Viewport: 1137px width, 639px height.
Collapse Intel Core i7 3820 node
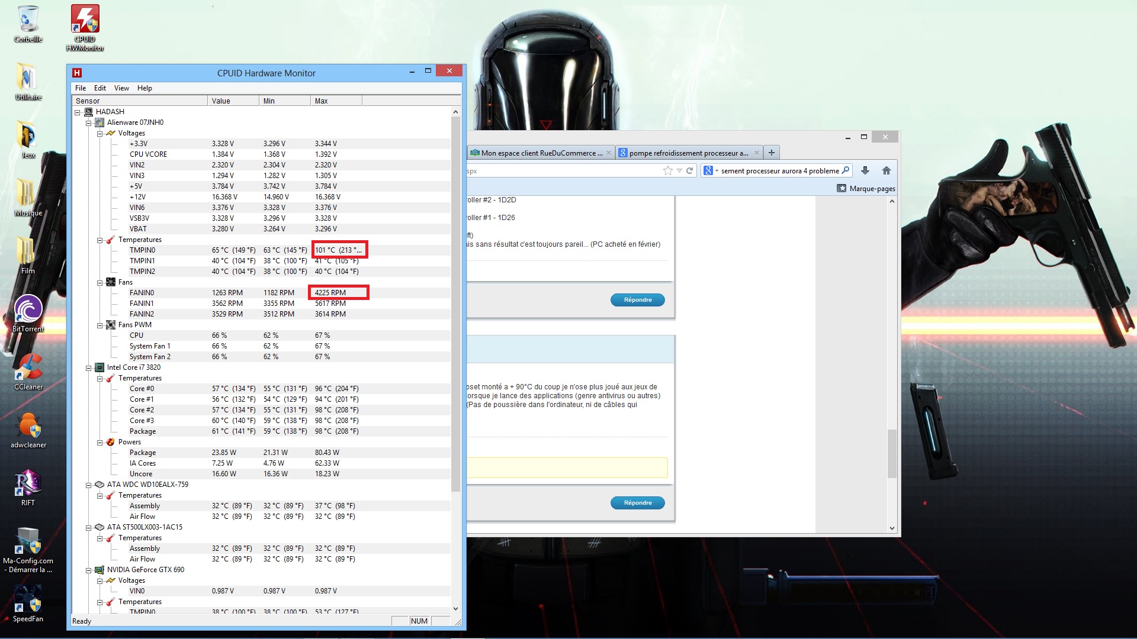coord(88,367)
